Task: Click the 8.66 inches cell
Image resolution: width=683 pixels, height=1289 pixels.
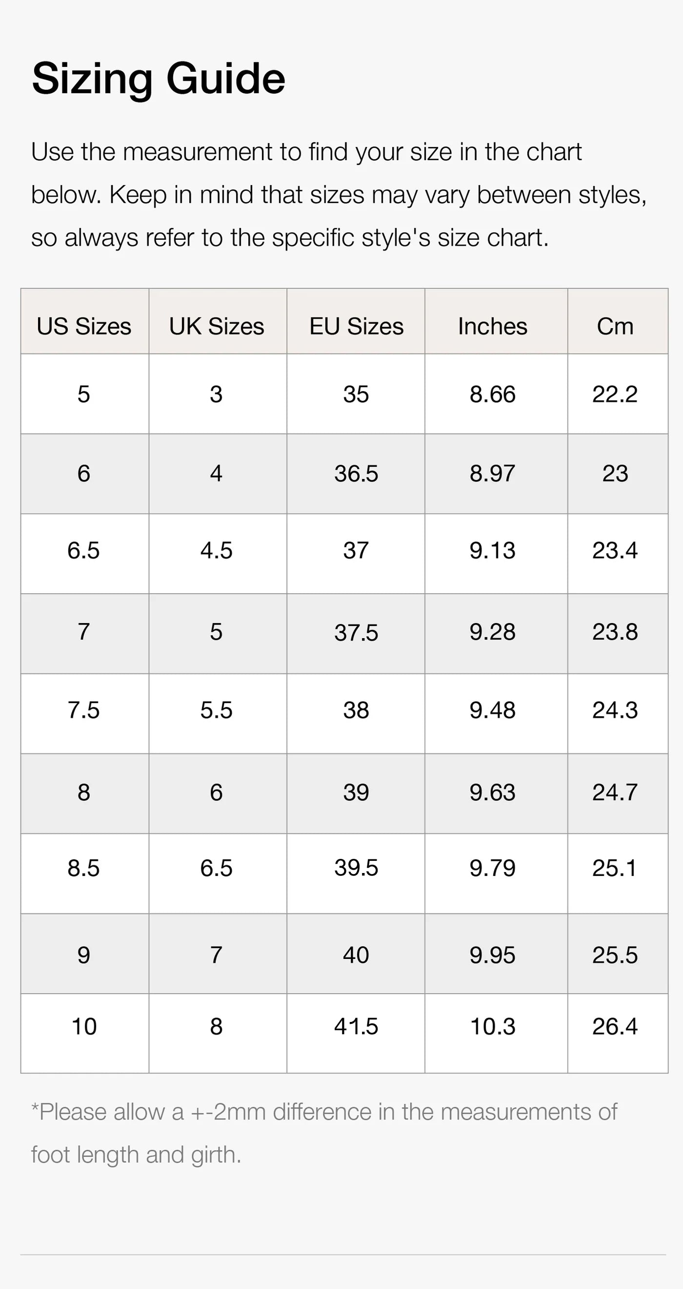Action: click(x=493, y=395)
